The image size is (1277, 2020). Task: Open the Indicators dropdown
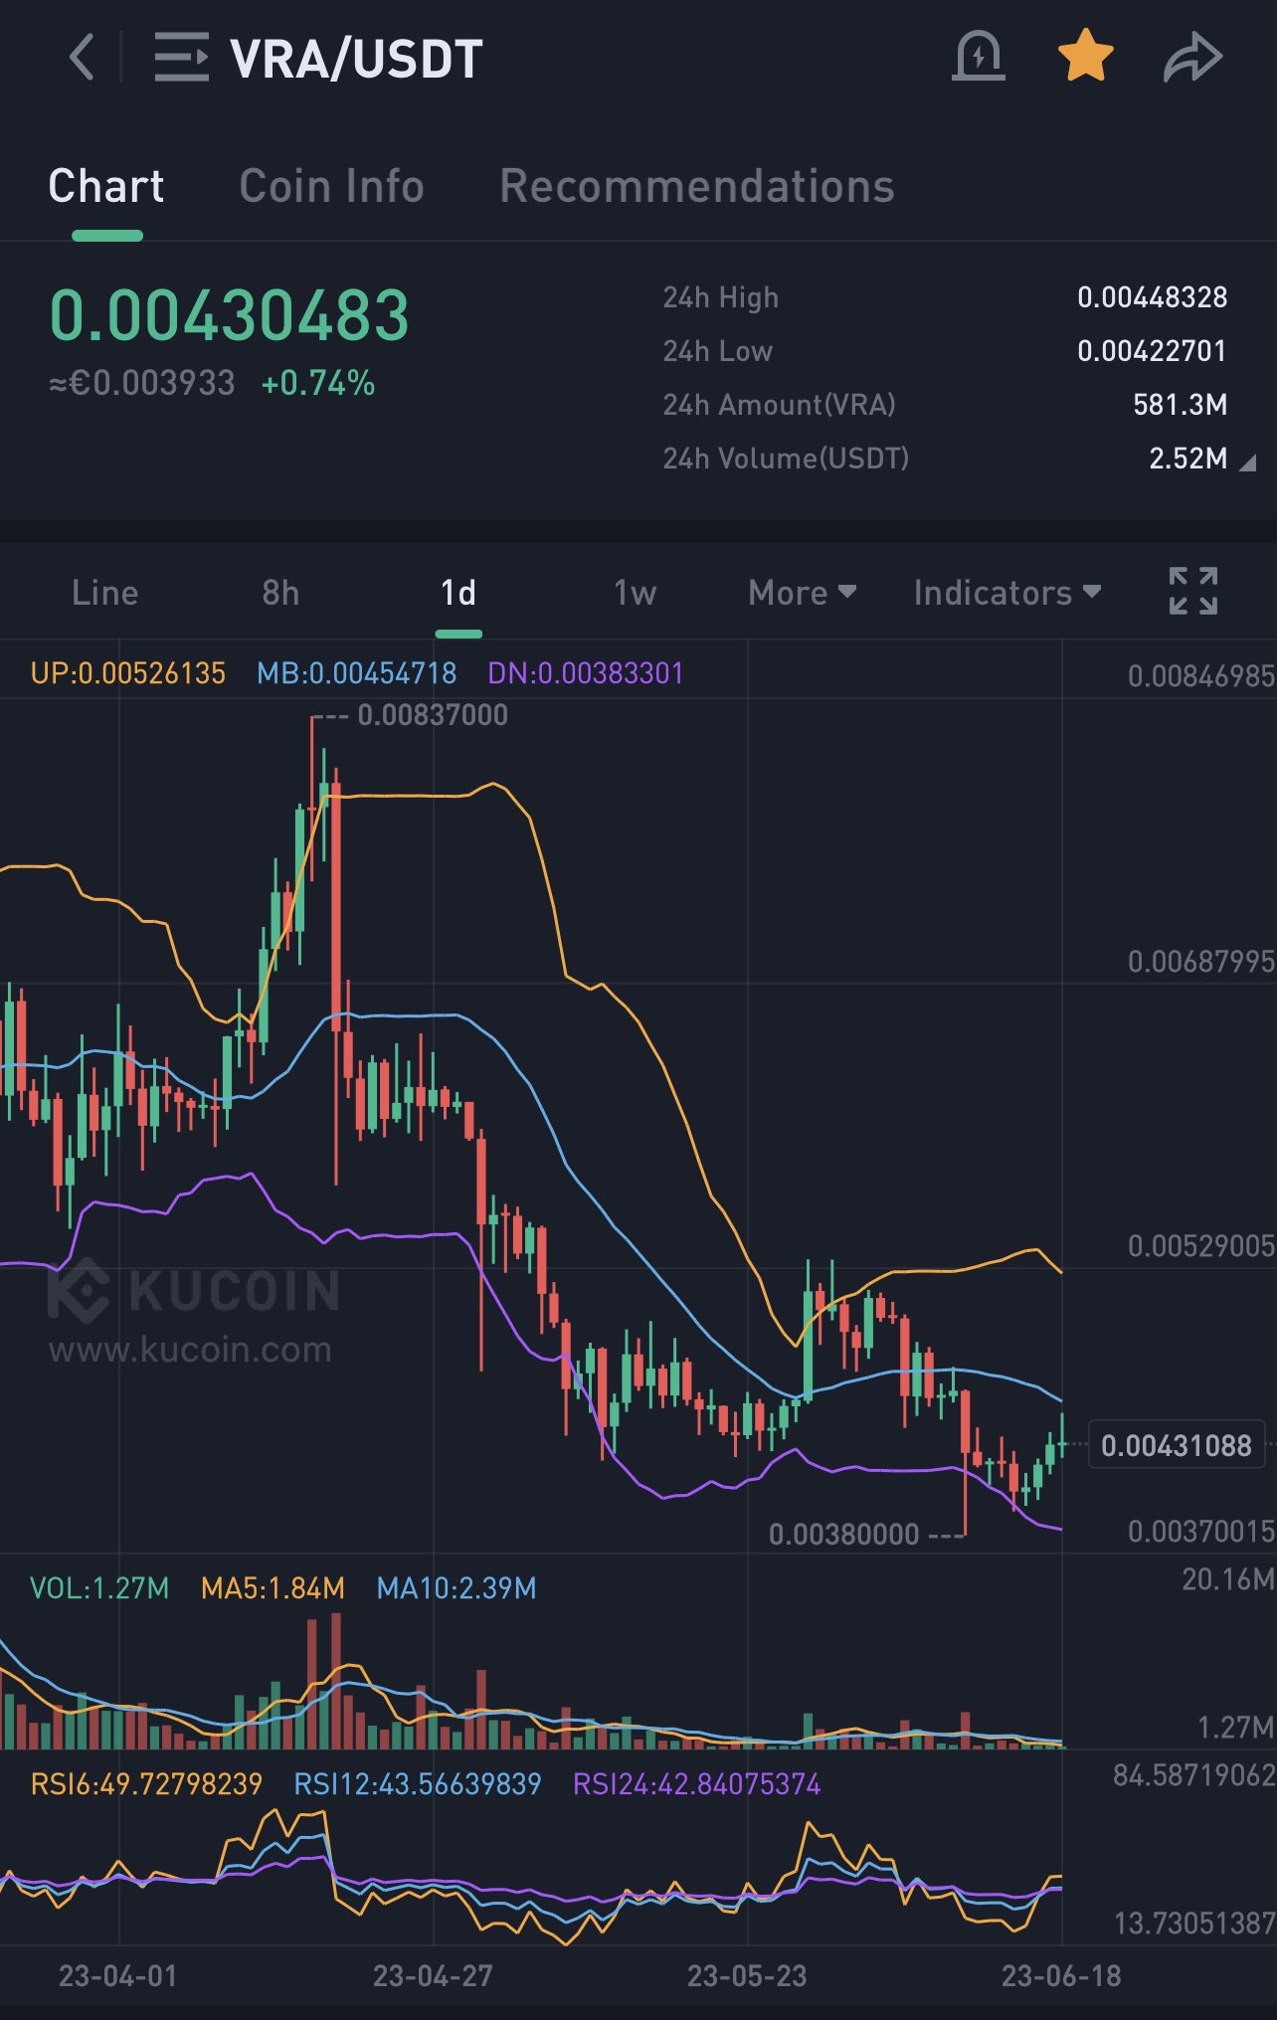(1006, 593)
